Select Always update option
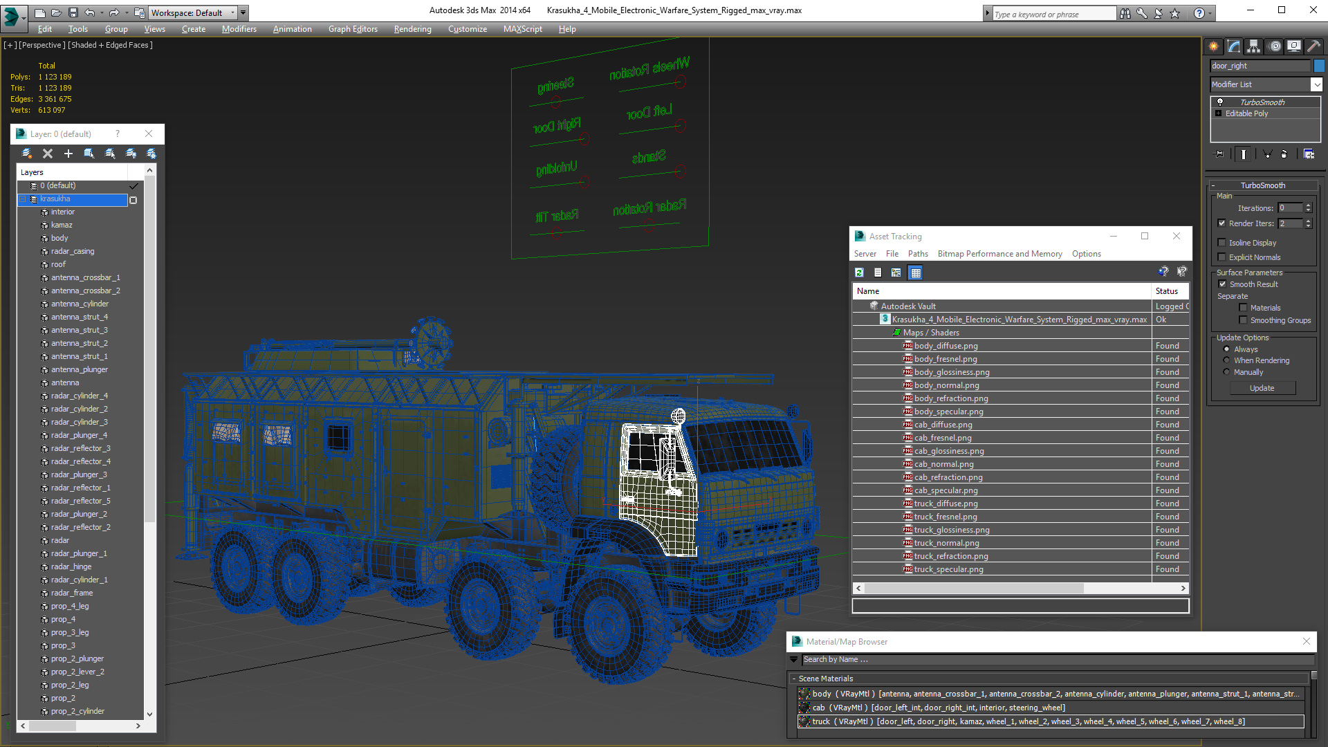This screenshot has width=1328, height=747. [x=1226, y=349]
